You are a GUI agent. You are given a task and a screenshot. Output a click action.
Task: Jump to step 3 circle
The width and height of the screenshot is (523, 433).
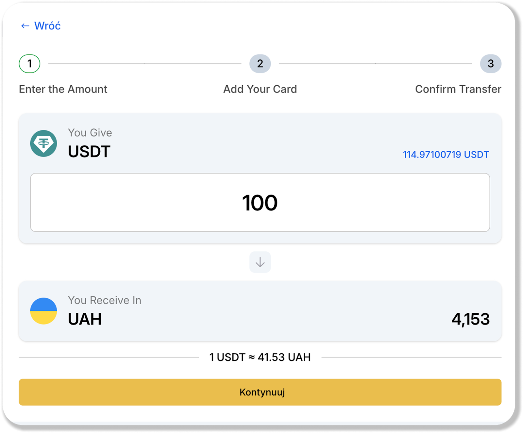(490, 63)
